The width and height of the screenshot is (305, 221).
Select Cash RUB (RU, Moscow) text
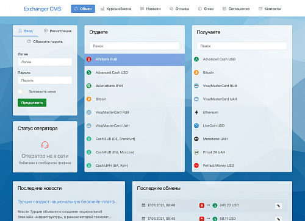click(115, 152)
